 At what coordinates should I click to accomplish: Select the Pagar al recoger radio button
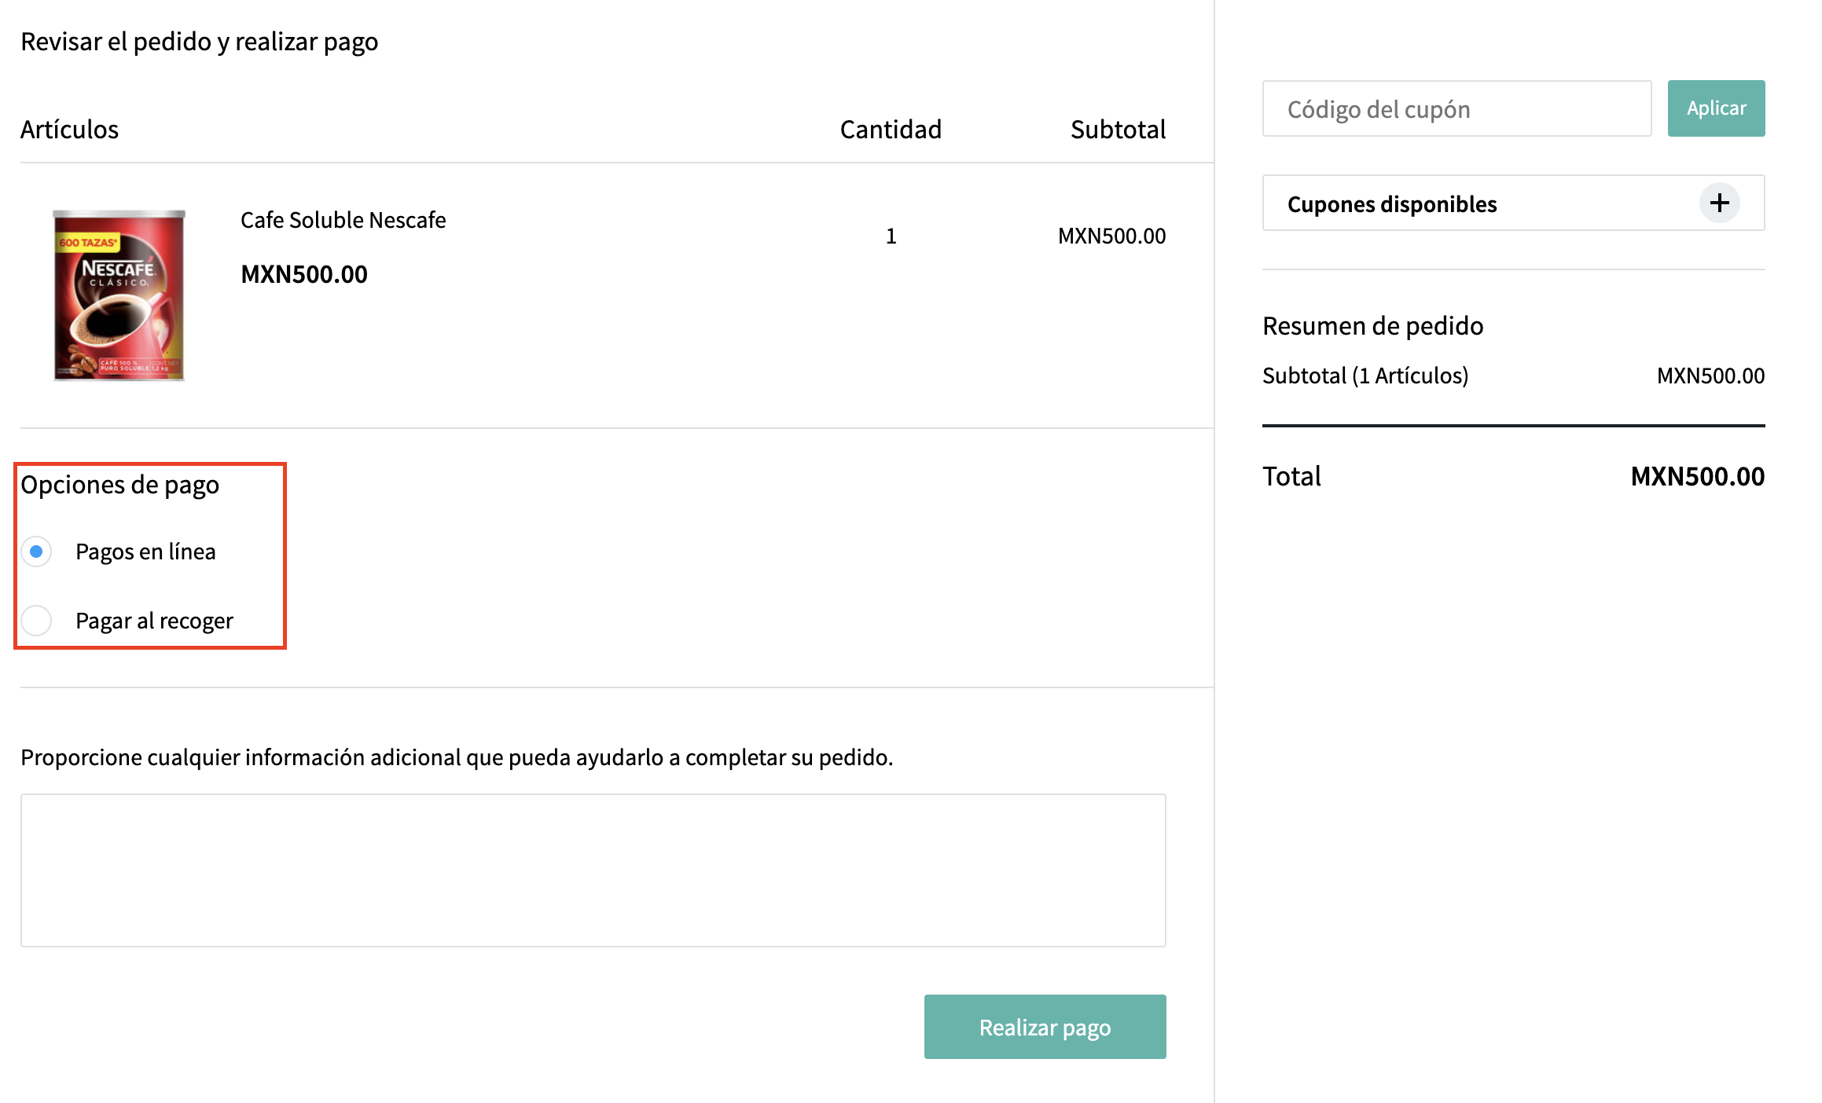(x=37, y=621)
